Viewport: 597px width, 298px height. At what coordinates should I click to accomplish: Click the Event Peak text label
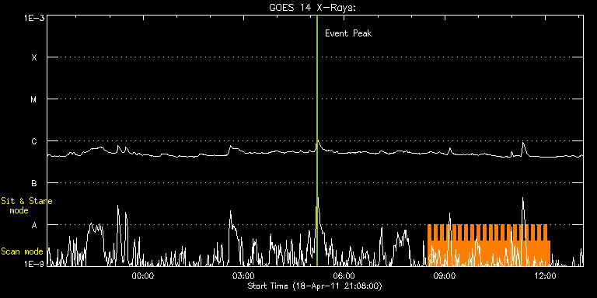click(348, 33)
